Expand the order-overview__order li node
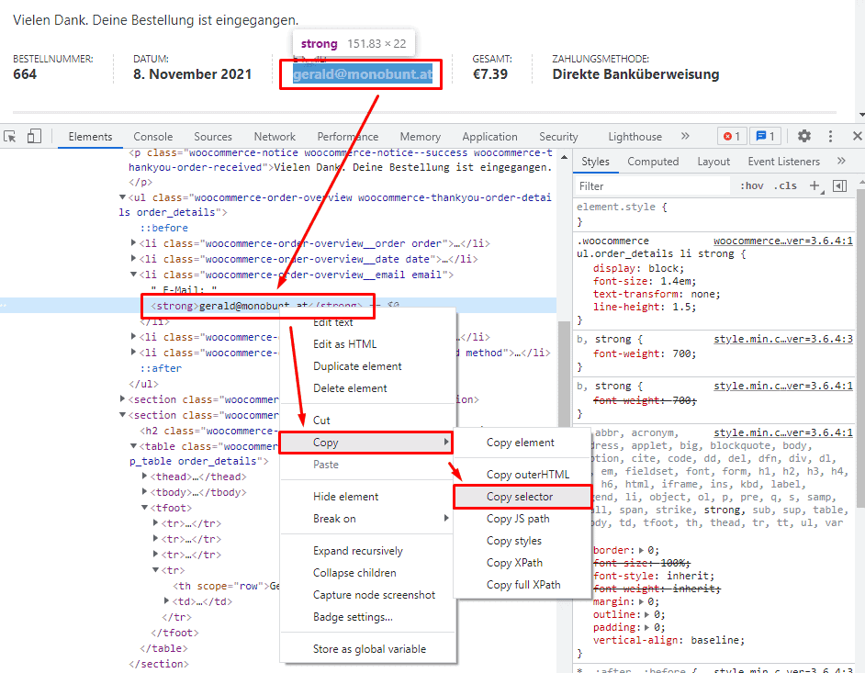 coord(133,242)
